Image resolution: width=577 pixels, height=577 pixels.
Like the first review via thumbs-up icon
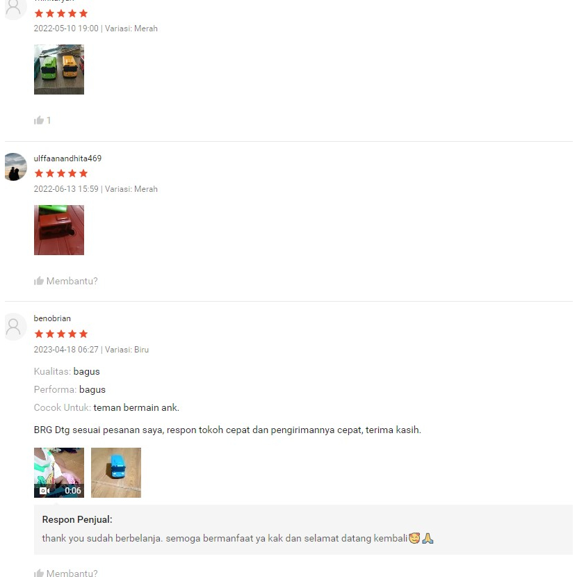39,120
